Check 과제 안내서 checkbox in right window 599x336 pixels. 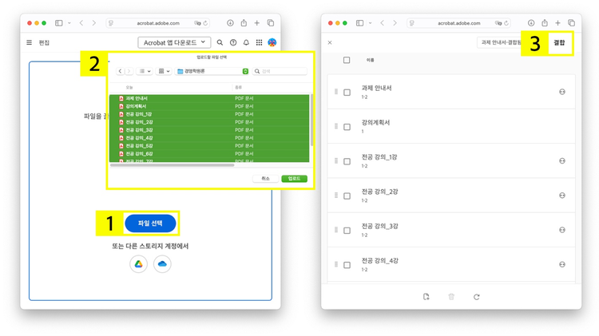pos(347,93)
